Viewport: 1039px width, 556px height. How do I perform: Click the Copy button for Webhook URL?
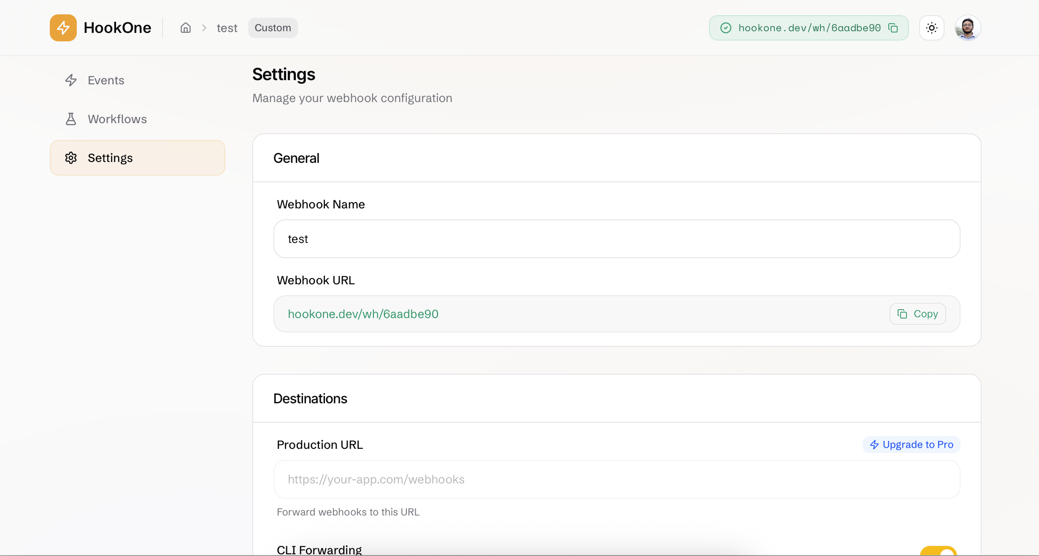(917, 314)
